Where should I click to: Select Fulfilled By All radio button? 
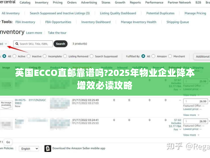(143, 56)
